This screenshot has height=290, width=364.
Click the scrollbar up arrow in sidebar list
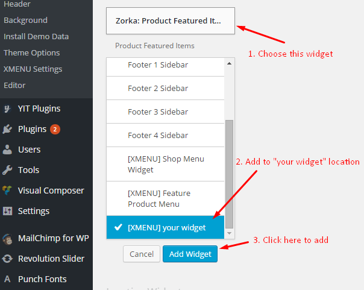pos(230,64)
